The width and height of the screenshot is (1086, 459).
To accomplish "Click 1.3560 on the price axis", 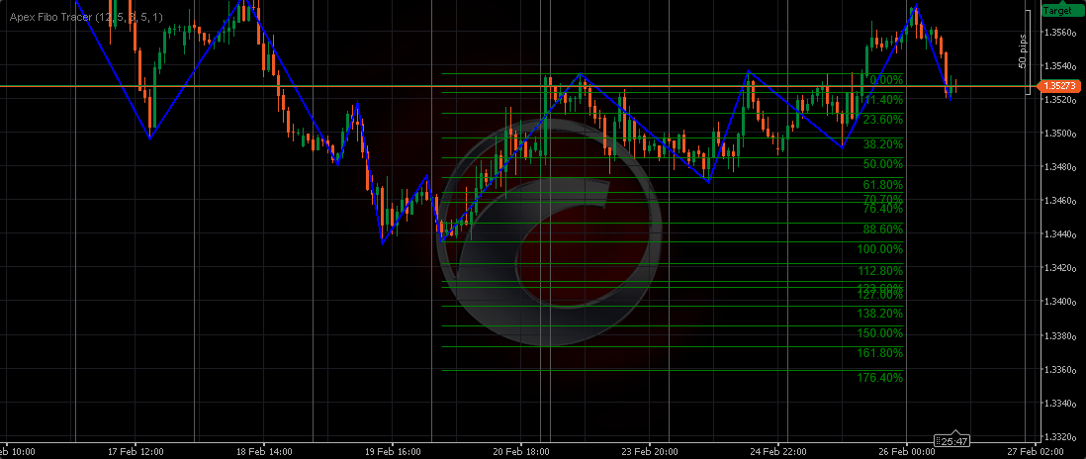I will pyautogui.click(x=1059, y=33).
